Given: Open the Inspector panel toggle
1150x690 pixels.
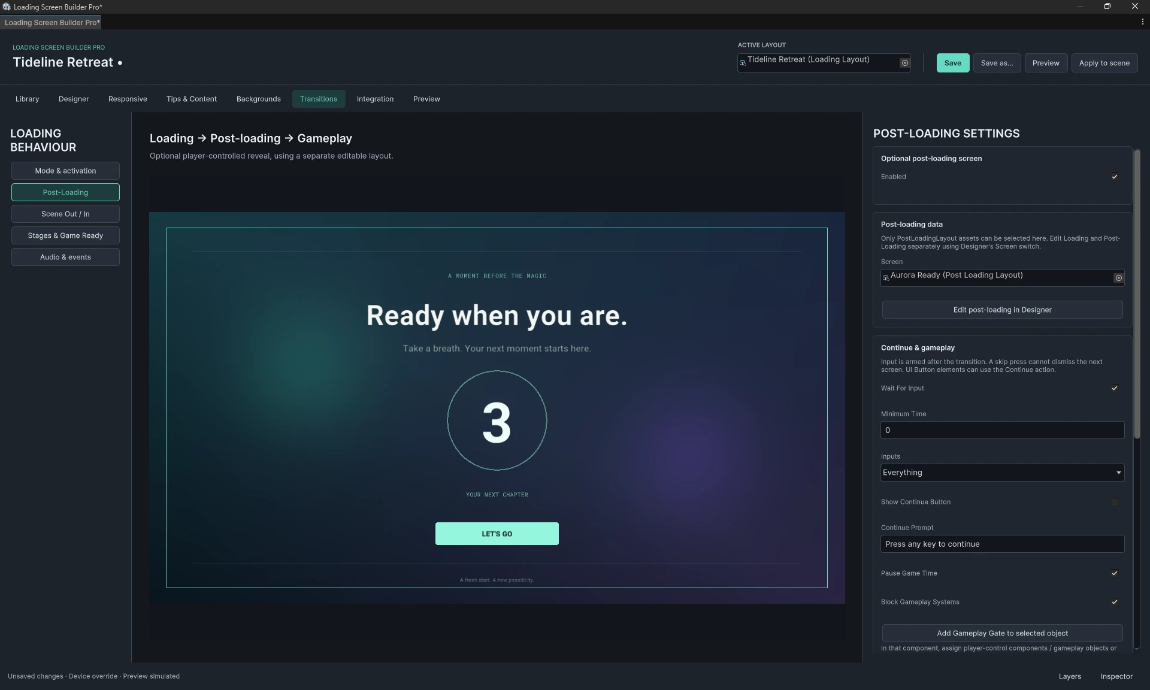Looking at the screenshot, I should [x=1116, y=676].
